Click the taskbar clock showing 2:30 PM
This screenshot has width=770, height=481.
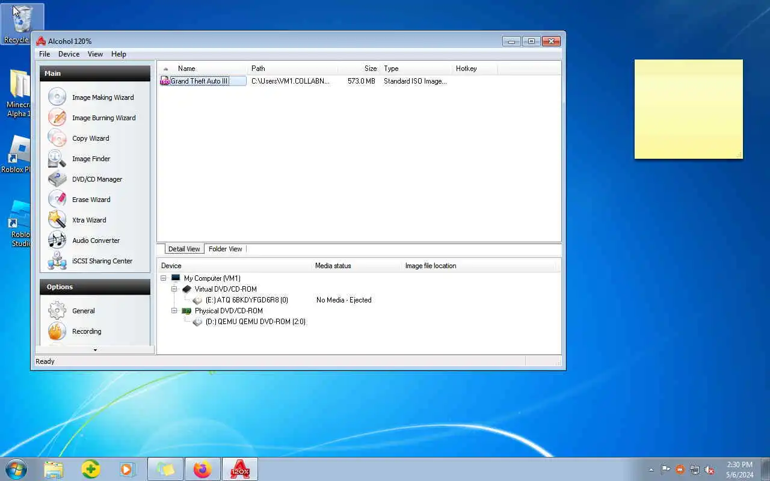pyautogui.click(x=739, y=469)
